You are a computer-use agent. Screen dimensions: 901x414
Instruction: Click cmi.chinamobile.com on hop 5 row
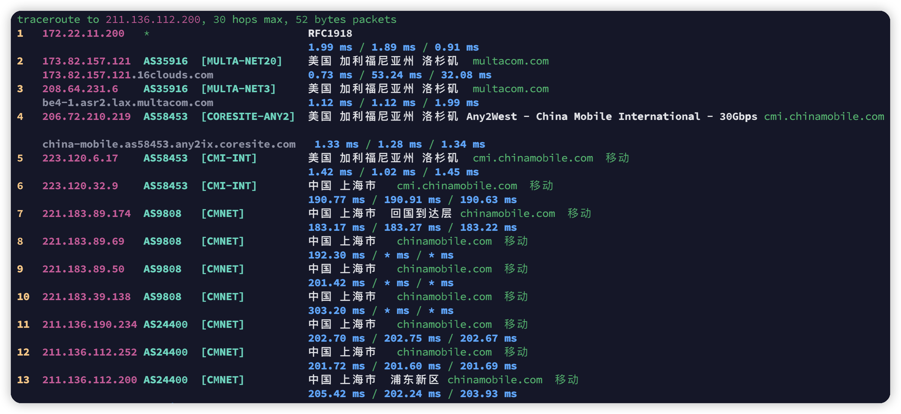pos(533,158)
